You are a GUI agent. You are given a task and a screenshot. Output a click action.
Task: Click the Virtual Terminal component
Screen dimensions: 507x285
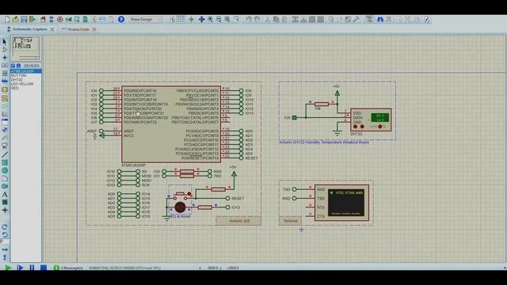click(x=341, y=203)
